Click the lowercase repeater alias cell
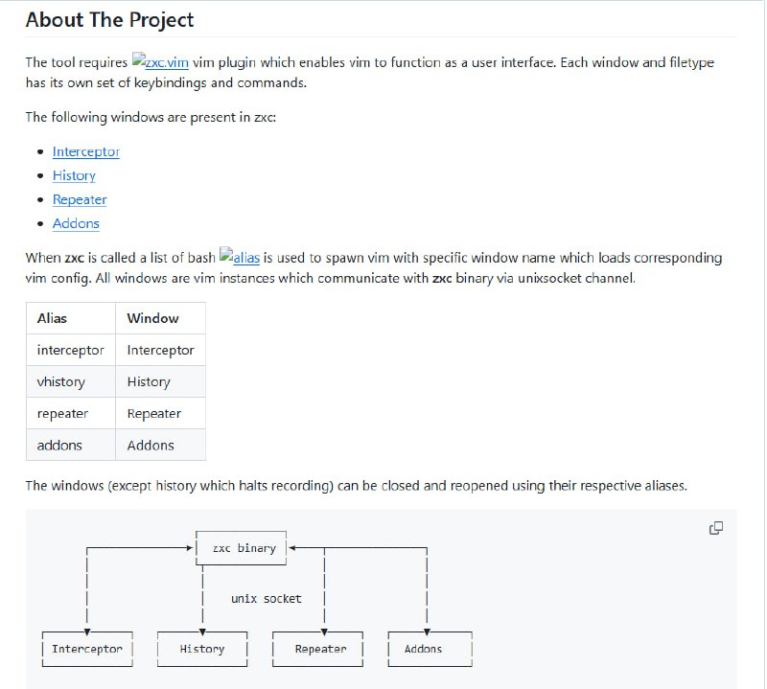767x689 pixels. point(62,413)
